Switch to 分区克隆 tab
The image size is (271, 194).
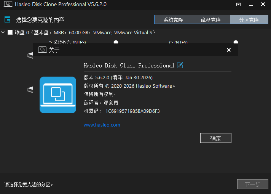click(x=249, y=19)
